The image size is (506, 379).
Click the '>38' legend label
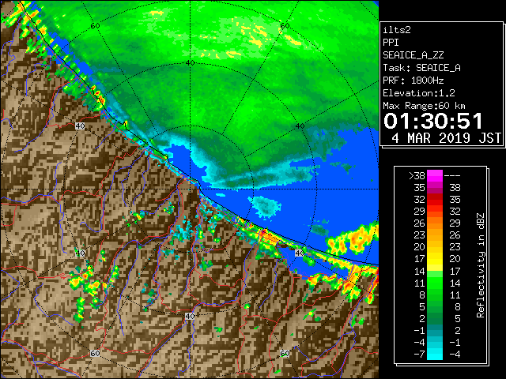[x=417, y=176]
